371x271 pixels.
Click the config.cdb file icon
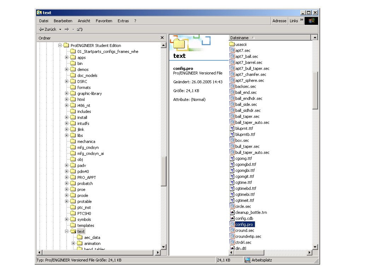(232, 218)
